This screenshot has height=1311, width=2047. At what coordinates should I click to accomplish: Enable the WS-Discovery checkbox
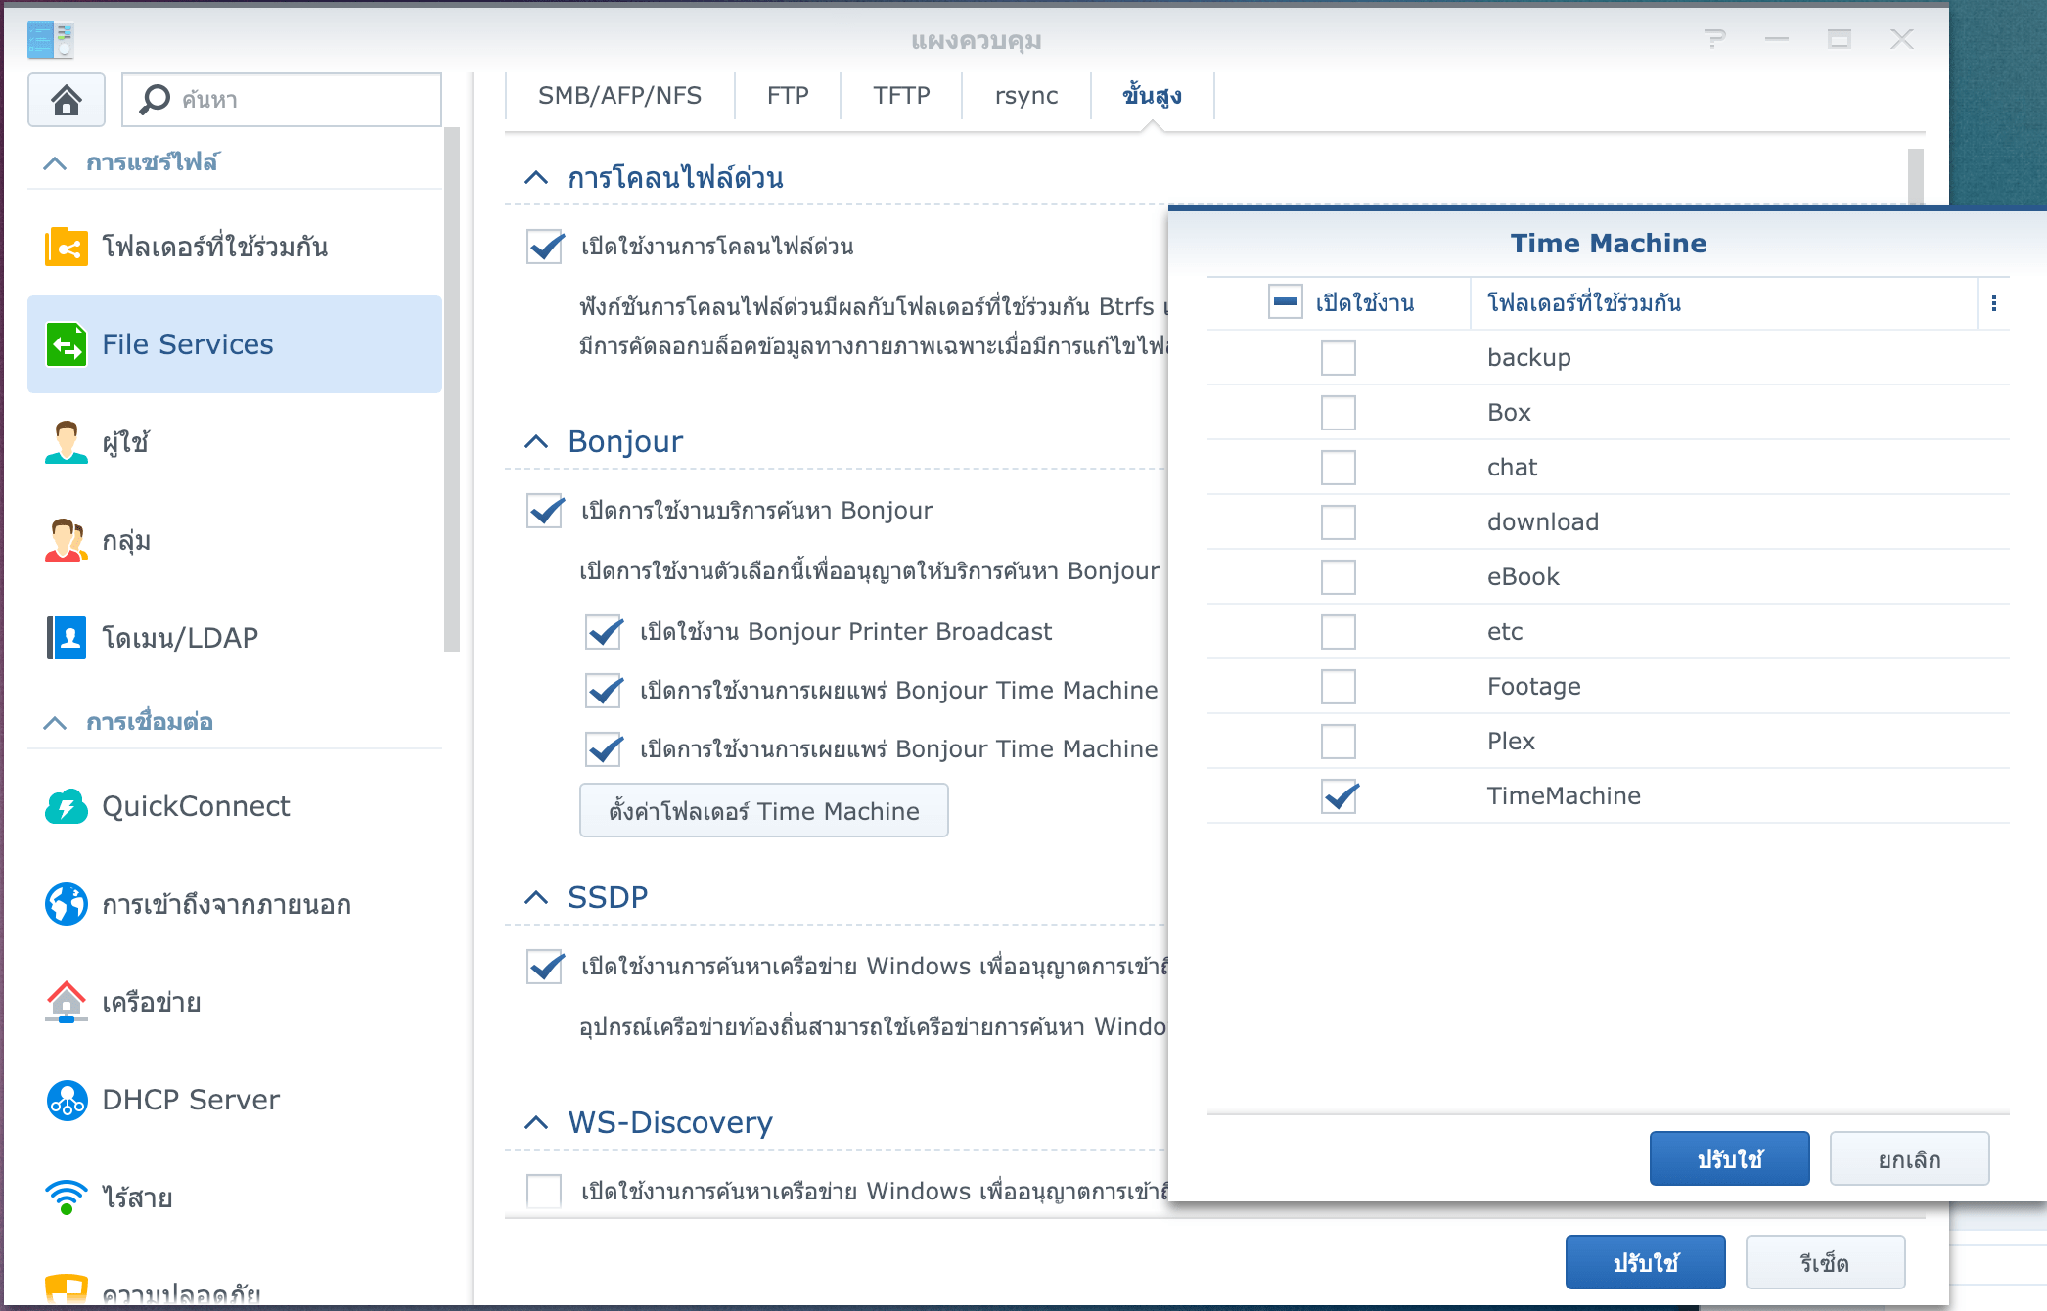point(544,1191)
